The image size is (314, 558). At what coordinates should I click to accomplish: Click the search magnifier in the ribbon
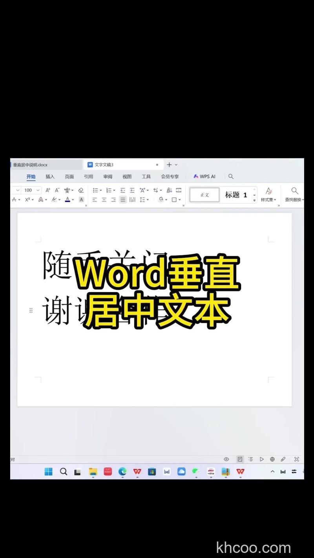coord(231,176)
